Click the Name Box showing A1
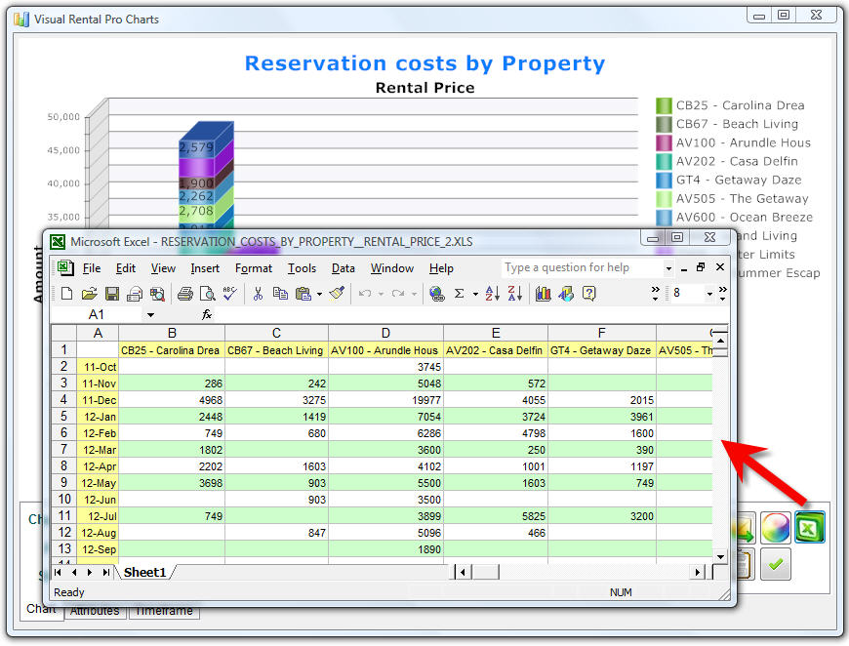The height and width of the screenshot is (646, 849). tap(97, 314)
